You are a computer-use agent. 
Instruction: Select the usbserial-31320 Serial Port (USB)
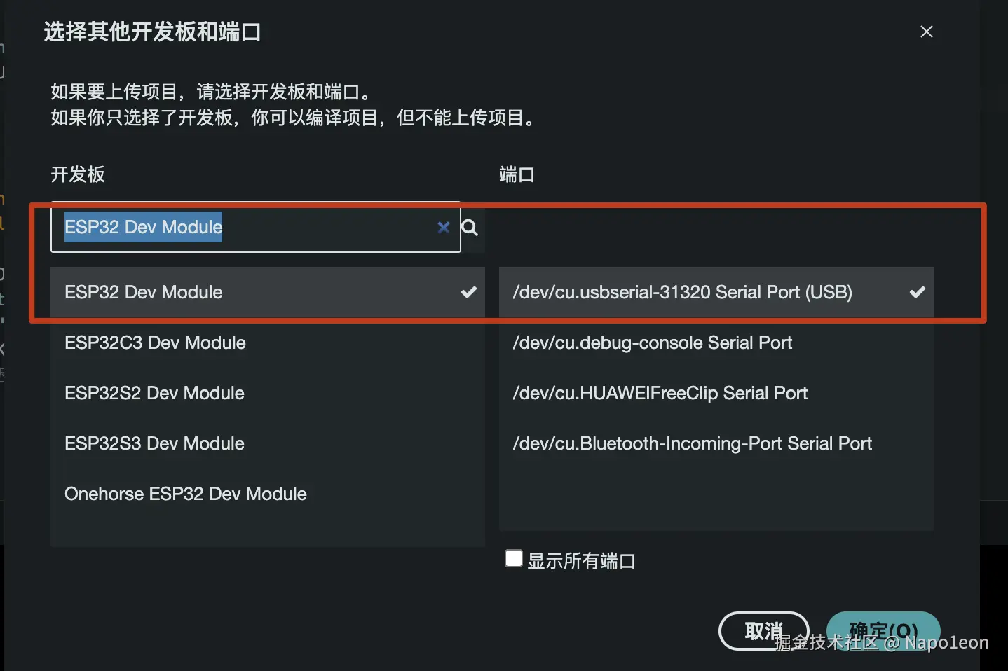682,292
